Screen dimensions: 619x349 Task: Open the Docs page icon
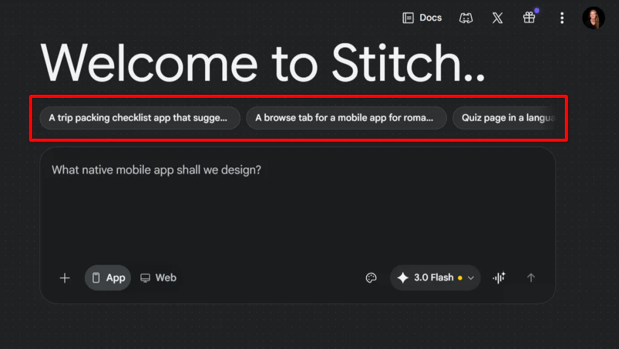tap(422, 17)
